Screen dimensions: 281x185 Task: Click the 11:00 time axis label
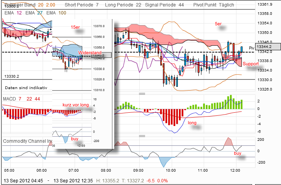pyautogui.click(x=203, y=170)
